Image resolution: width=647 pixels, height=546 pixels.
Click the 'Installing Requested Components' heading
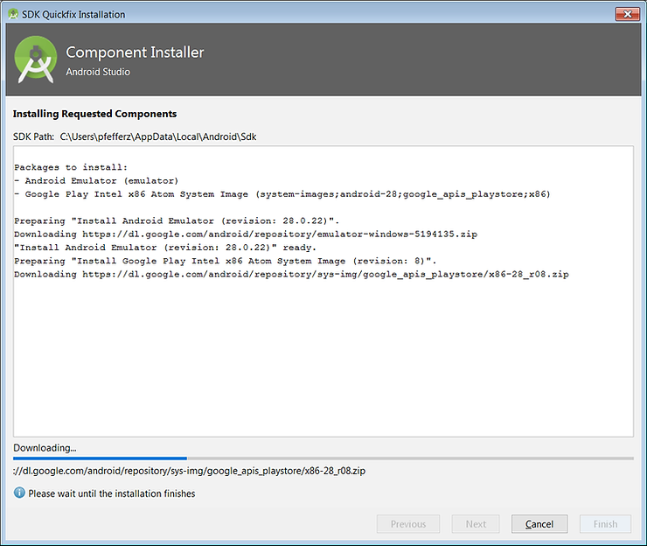click(94, 114)
